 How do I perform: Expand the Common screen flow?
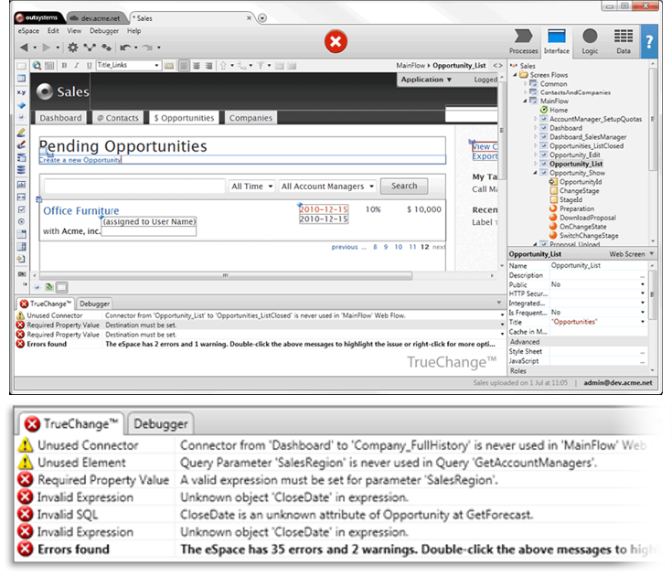pyautogui.click(x=526, y=84)
